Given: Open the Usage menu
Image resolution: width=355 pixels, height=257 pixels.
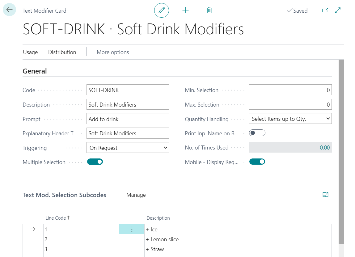Looking at the screenshot, I should point(30,52).
